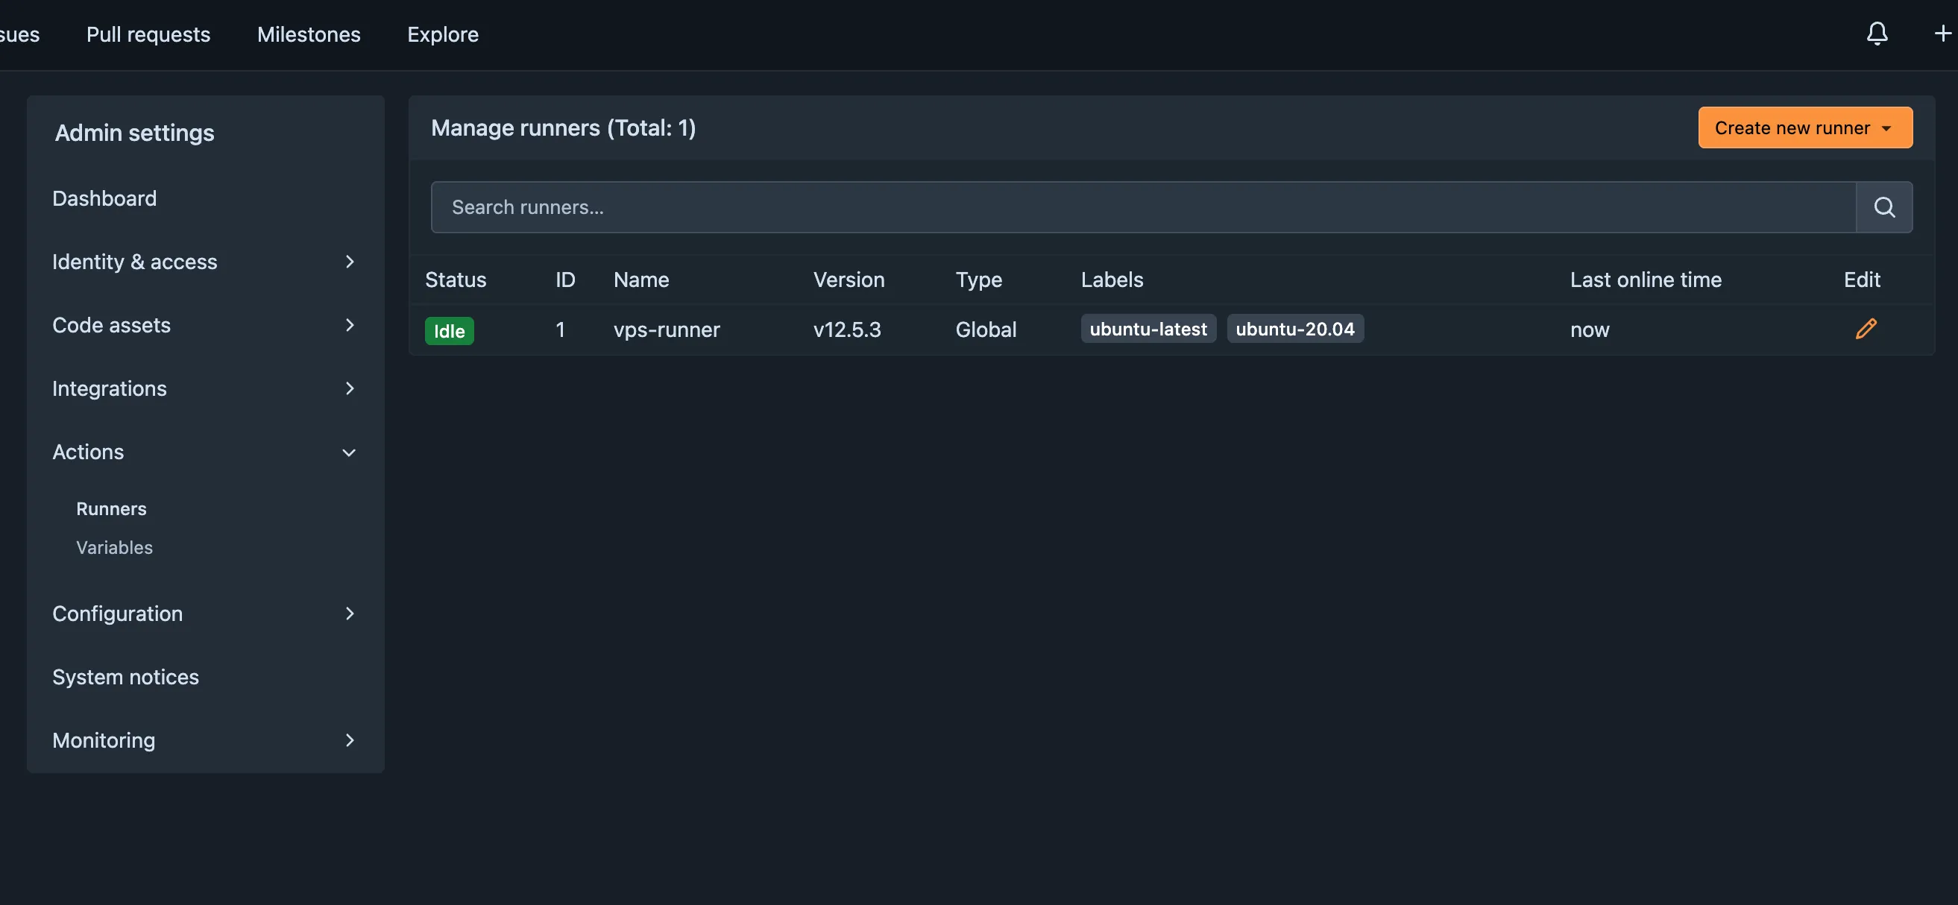Select Runners under Actions

111,508
